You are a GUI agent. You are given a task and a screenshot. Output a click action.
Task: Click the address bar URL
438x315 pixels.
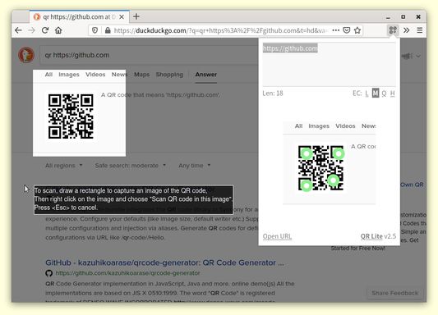pos(221,30)
